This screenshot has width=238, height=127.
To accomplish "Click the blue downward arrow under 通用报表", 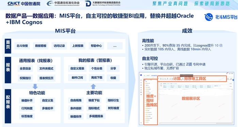I will coord(35,86).
